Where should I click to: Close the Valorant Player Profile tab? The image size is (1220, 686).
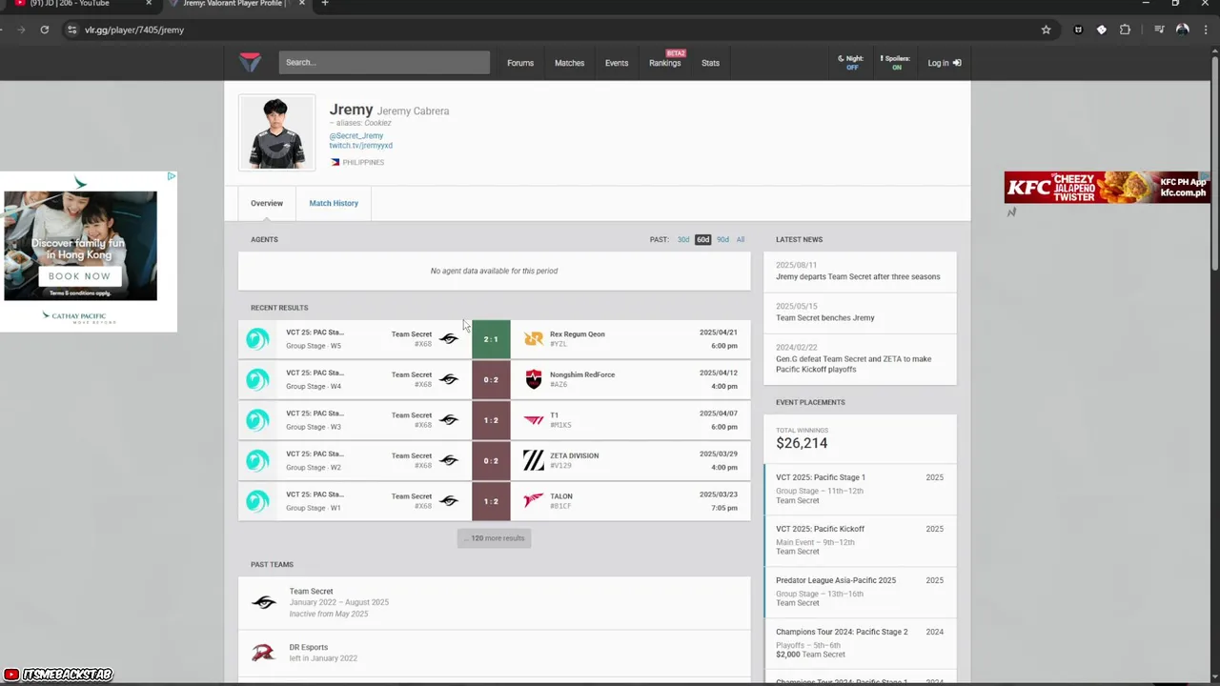coord(304,4)
